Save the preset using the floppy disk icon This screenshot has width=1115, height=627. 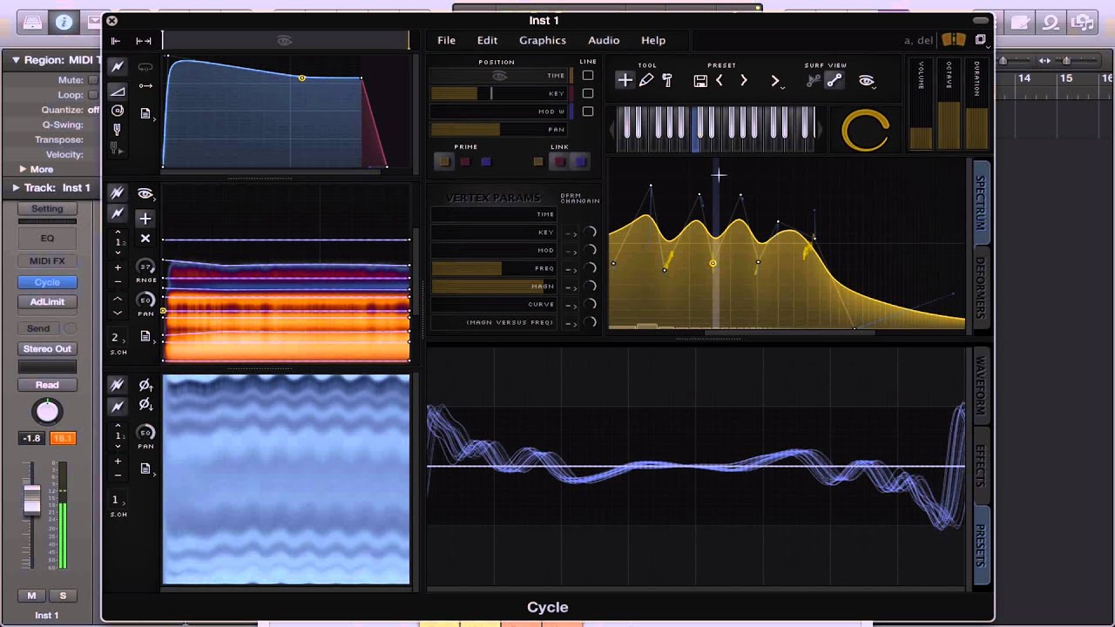pyautogui.click(x=700, y=80)
